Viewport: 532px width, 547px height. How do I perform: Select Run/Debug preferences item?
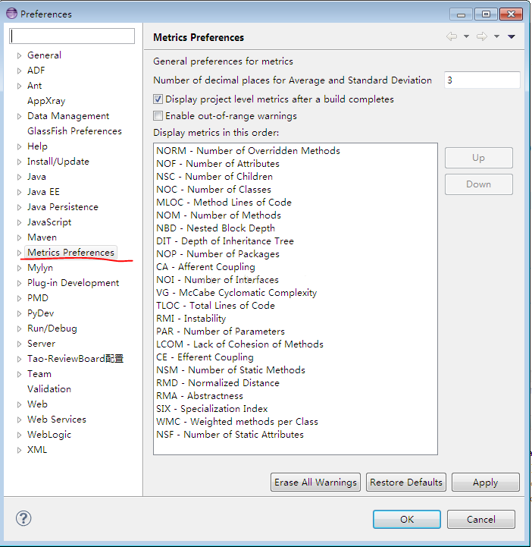(52, 329)
